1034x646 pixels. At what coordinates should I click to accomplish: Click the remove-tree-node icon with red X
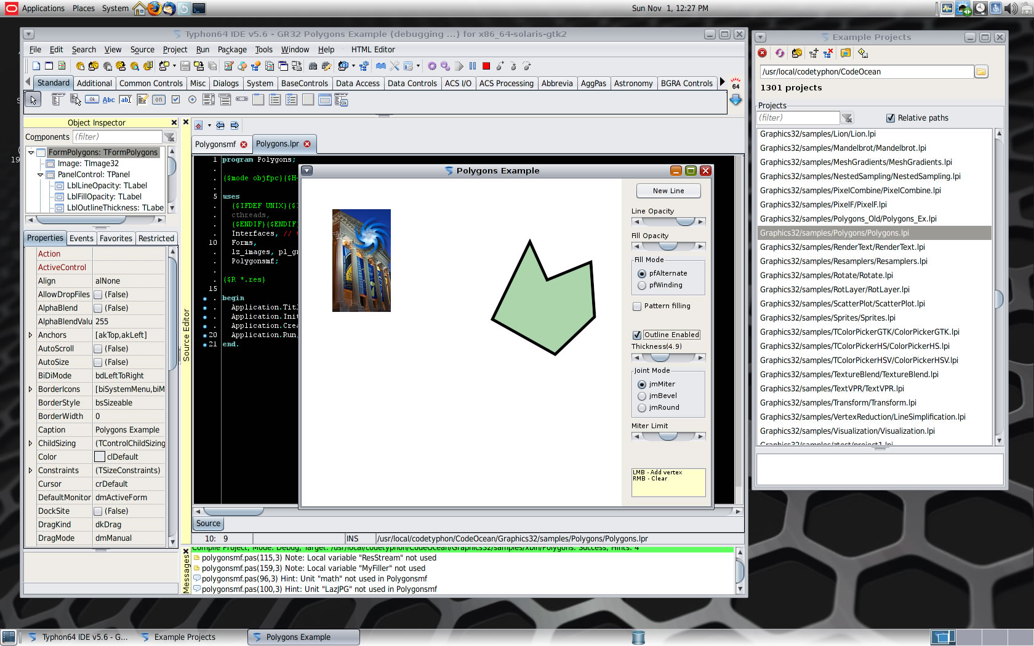pyautogui.click(x=828, y=54)
